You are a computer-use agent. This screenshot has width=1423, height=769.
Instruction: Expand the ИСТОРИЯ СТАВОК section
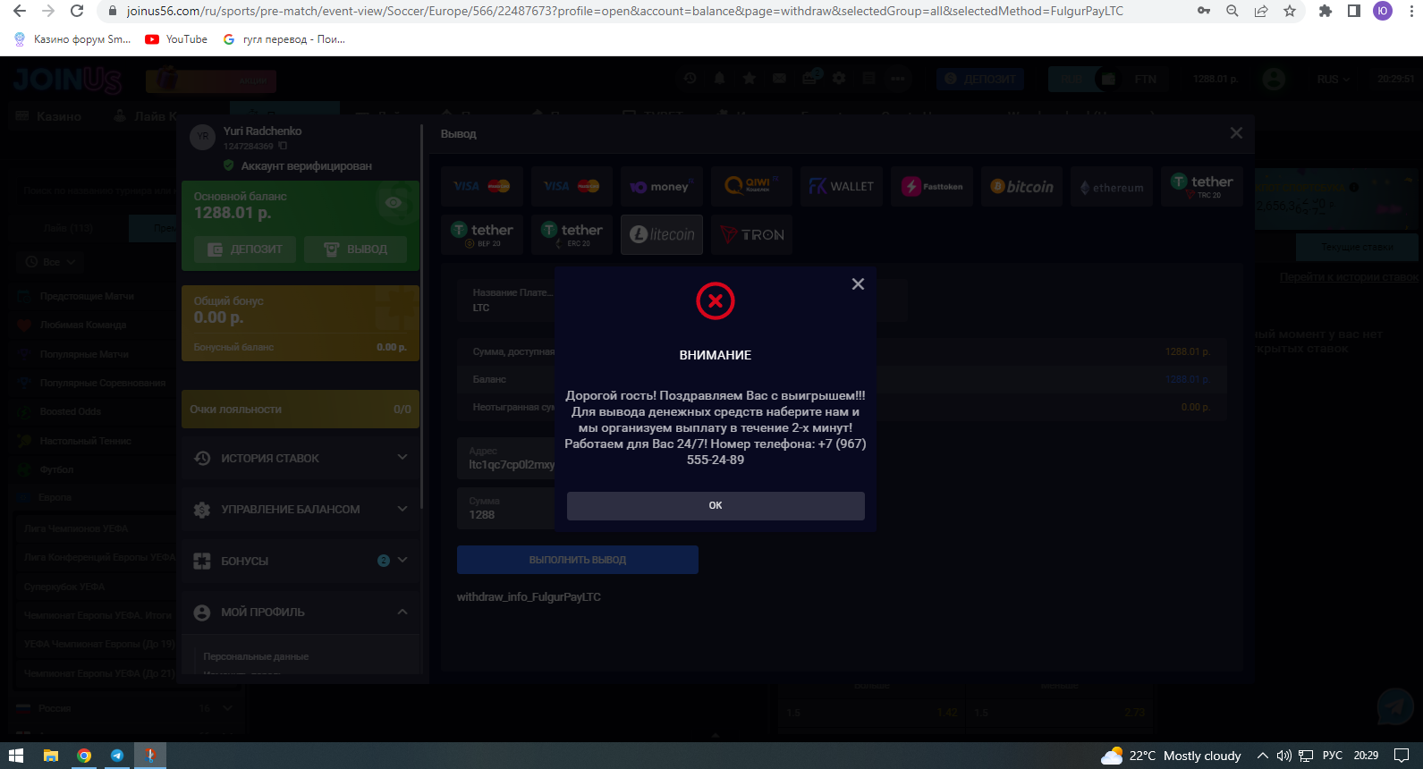301,458
